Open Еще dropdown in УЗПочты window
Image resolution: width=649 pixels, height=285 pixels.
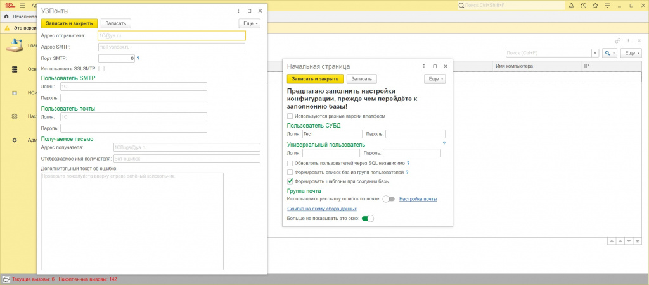tap(250, 23)
